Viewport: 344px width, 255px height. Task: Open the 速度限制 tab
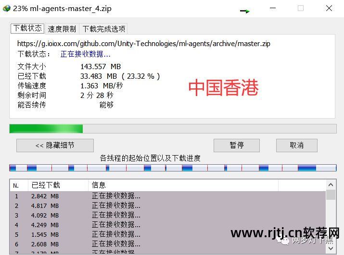[x=62, y=29]
